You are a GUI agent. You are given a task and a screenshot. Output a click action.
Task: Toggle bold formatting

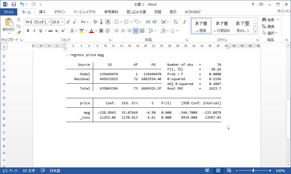[x=28, y=31]
